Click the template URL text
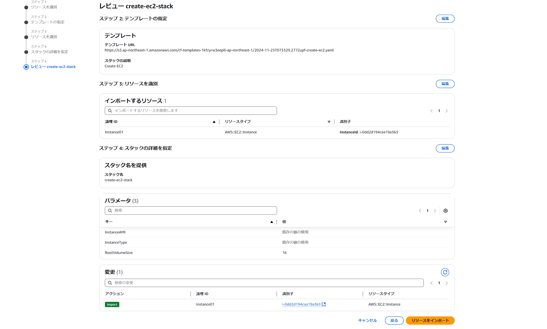This screenshot has width=547, height=329. [x=219, y=50]
